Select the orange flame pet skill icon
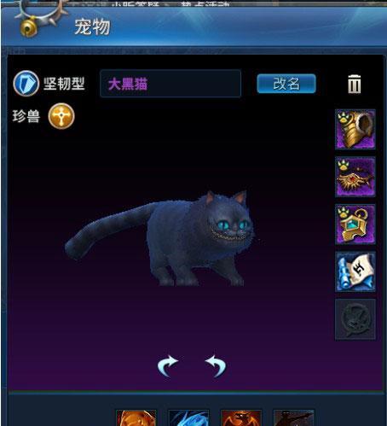The height and width of the screenshot is (426, 387). pos(136,418)
